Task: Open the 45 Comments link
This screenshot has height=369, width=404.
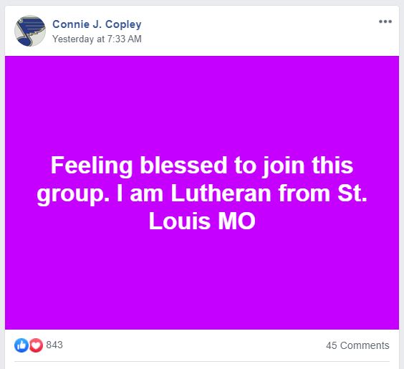Action: point(357,345)
